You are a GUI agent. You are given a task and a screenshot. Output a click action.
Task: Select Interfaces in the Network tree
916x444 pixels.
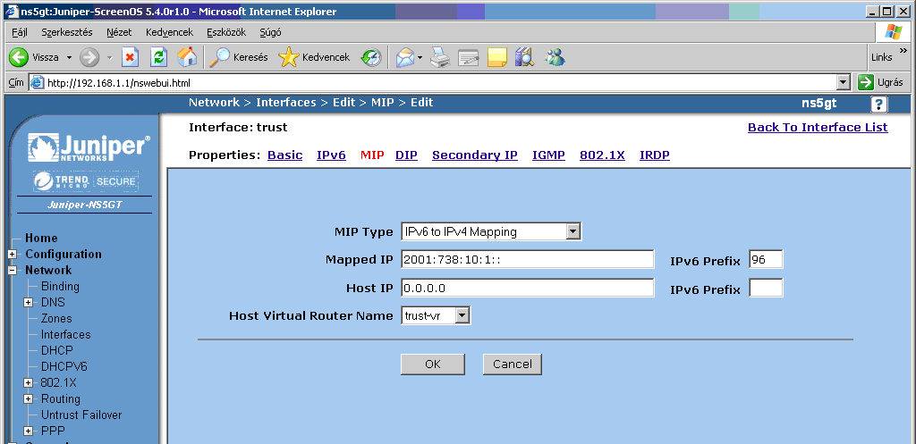(x=65, y=335)
